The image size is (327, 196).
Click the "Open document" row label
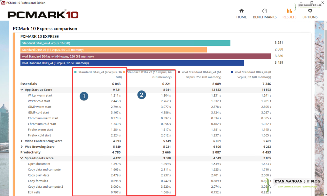pyautogui.click(x=39, y=164)
